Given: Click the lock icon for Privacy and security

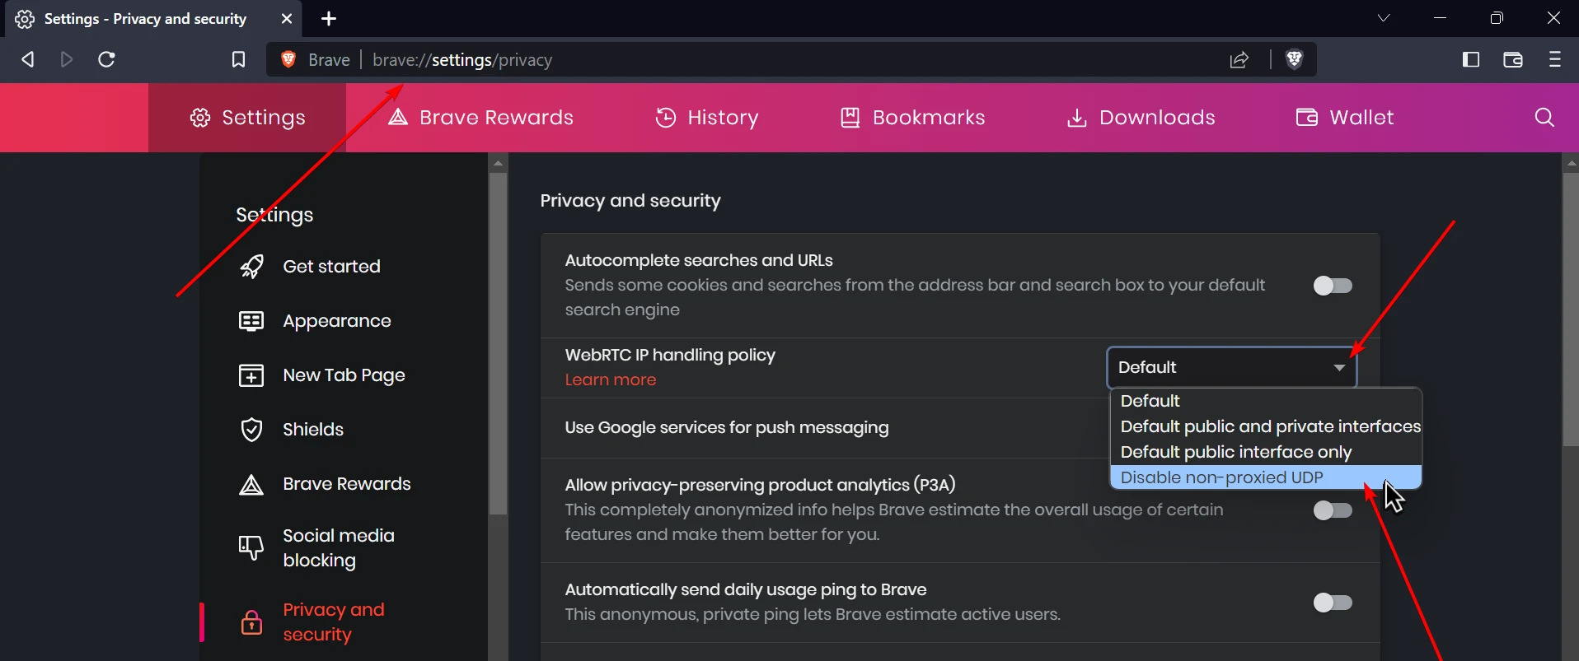Looking at the screenshot, I should point(251,622).
